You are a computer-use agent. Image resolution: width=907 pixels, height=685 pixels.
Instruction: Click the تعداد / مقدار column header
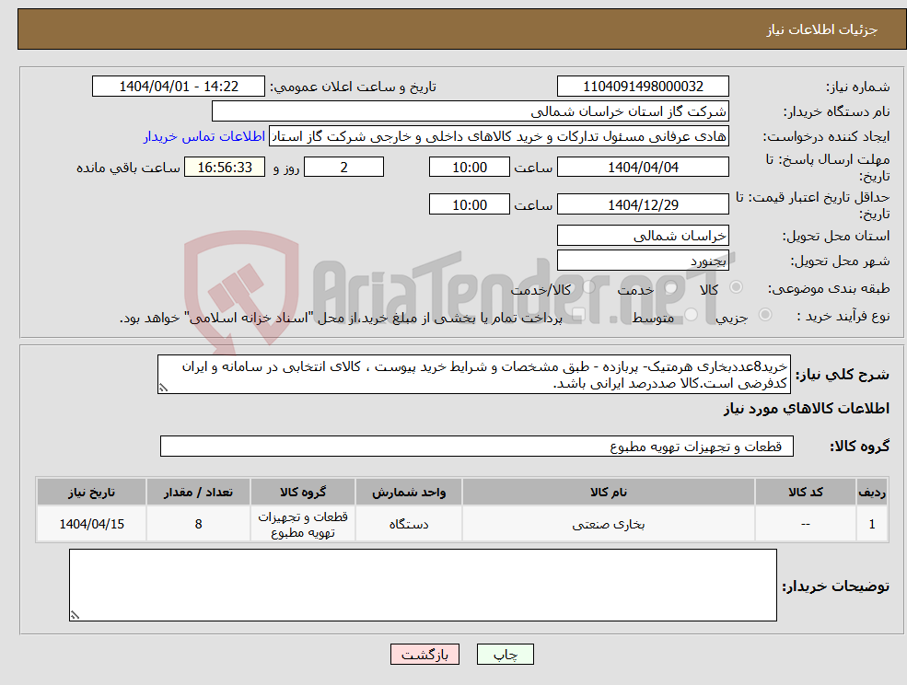tap(198, 493)
